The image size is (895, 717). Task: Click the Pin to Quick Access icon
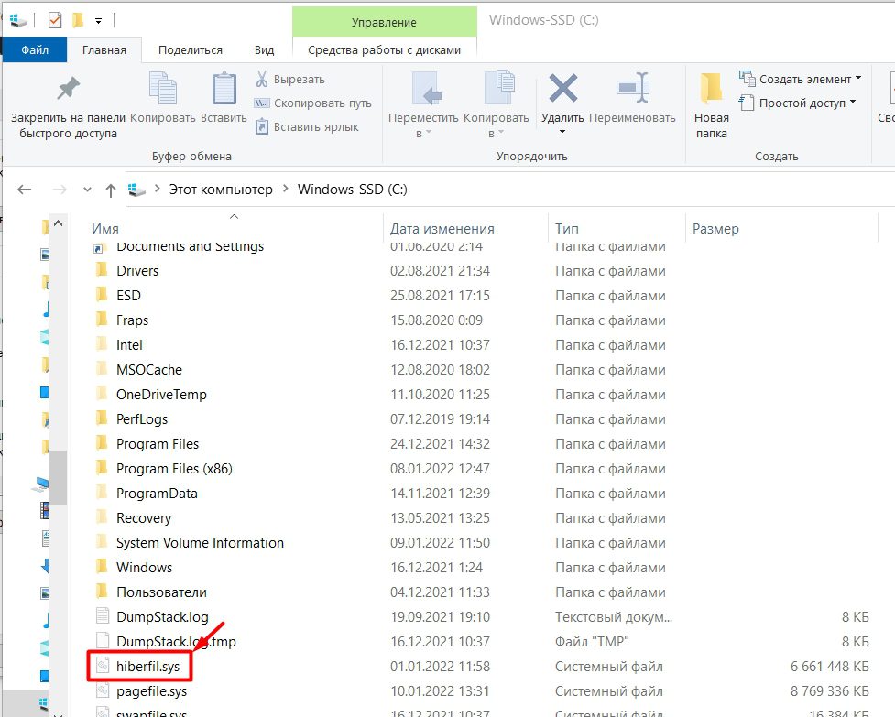tap(68, 89)
